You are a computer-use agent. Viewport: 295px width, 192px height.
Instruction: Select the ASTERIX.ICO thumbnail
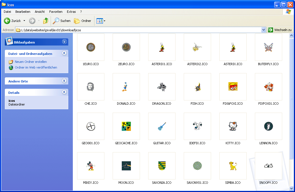coord(233,47)
